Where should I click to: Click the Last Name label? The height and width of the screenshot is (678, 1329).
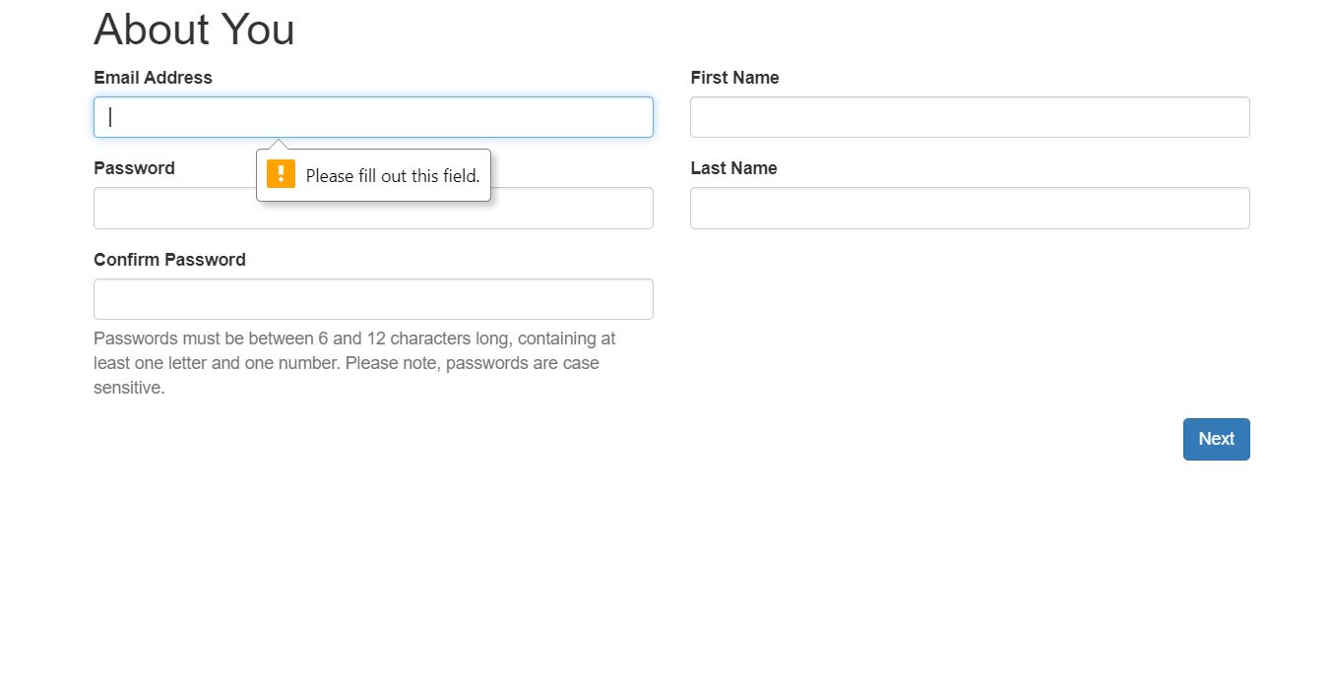733,168
